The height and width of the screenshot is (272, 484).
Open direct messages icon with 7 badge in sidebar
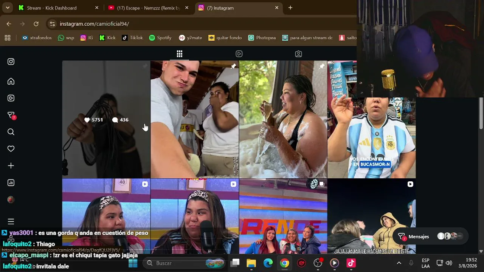(x=11, y=116)
